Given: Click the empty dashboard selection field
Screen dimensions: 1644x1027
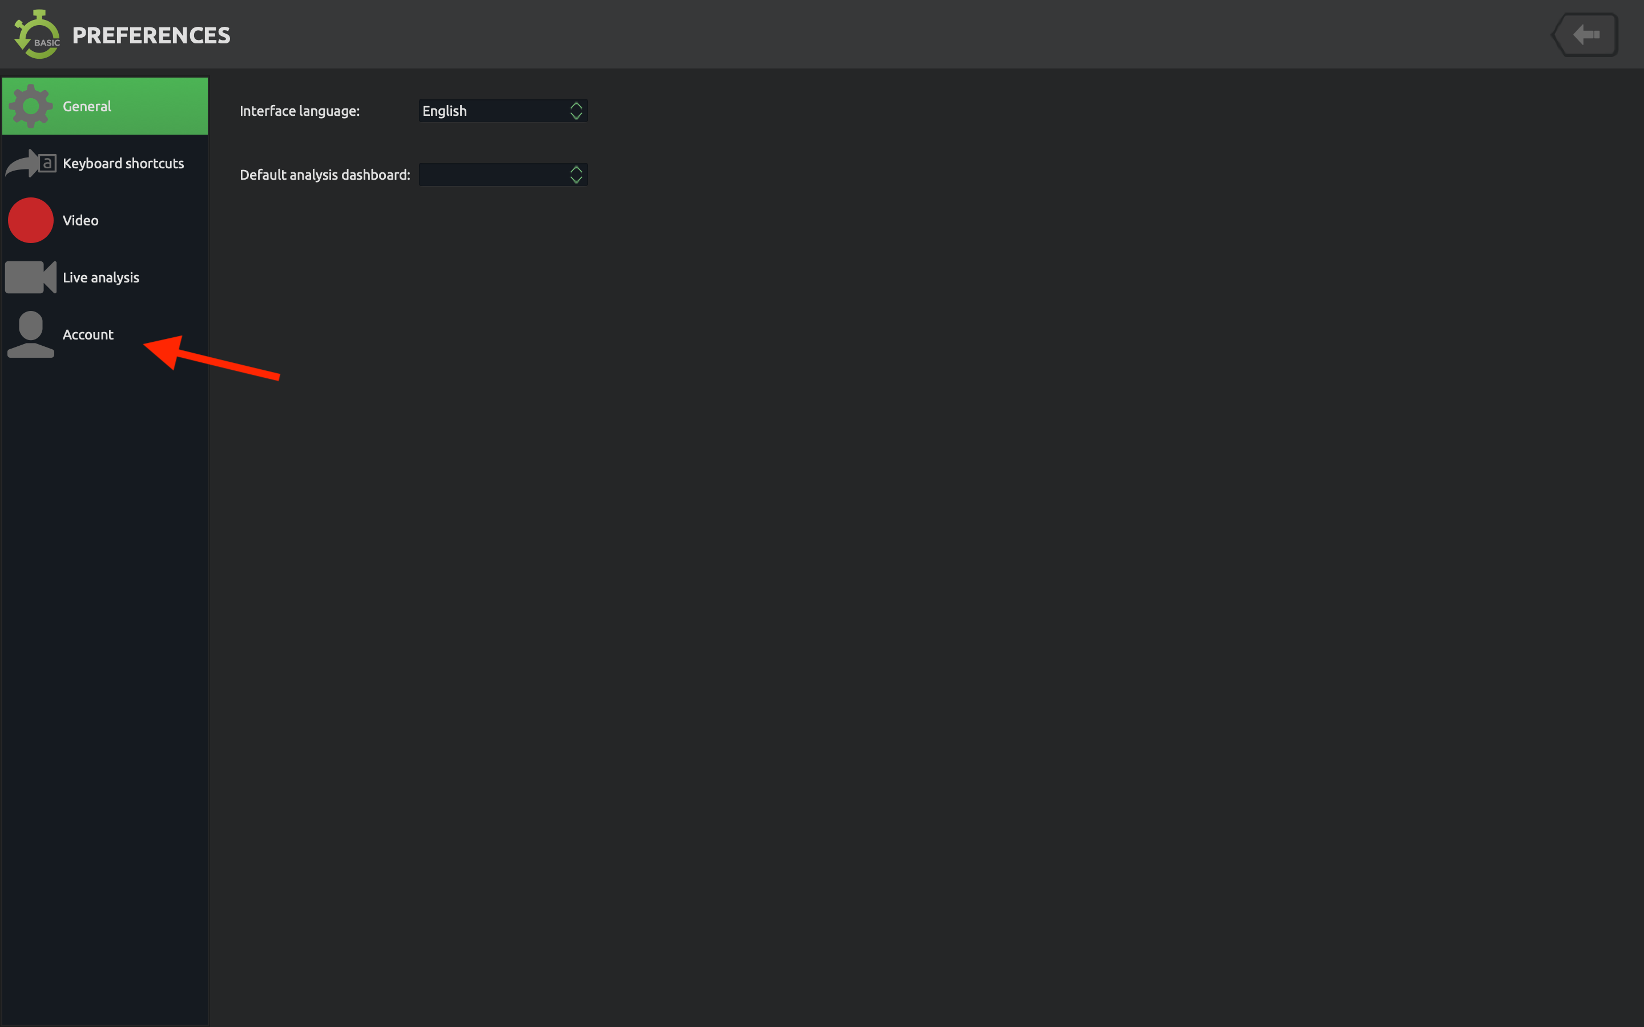Looking at the screenshot, I should 496,174.
